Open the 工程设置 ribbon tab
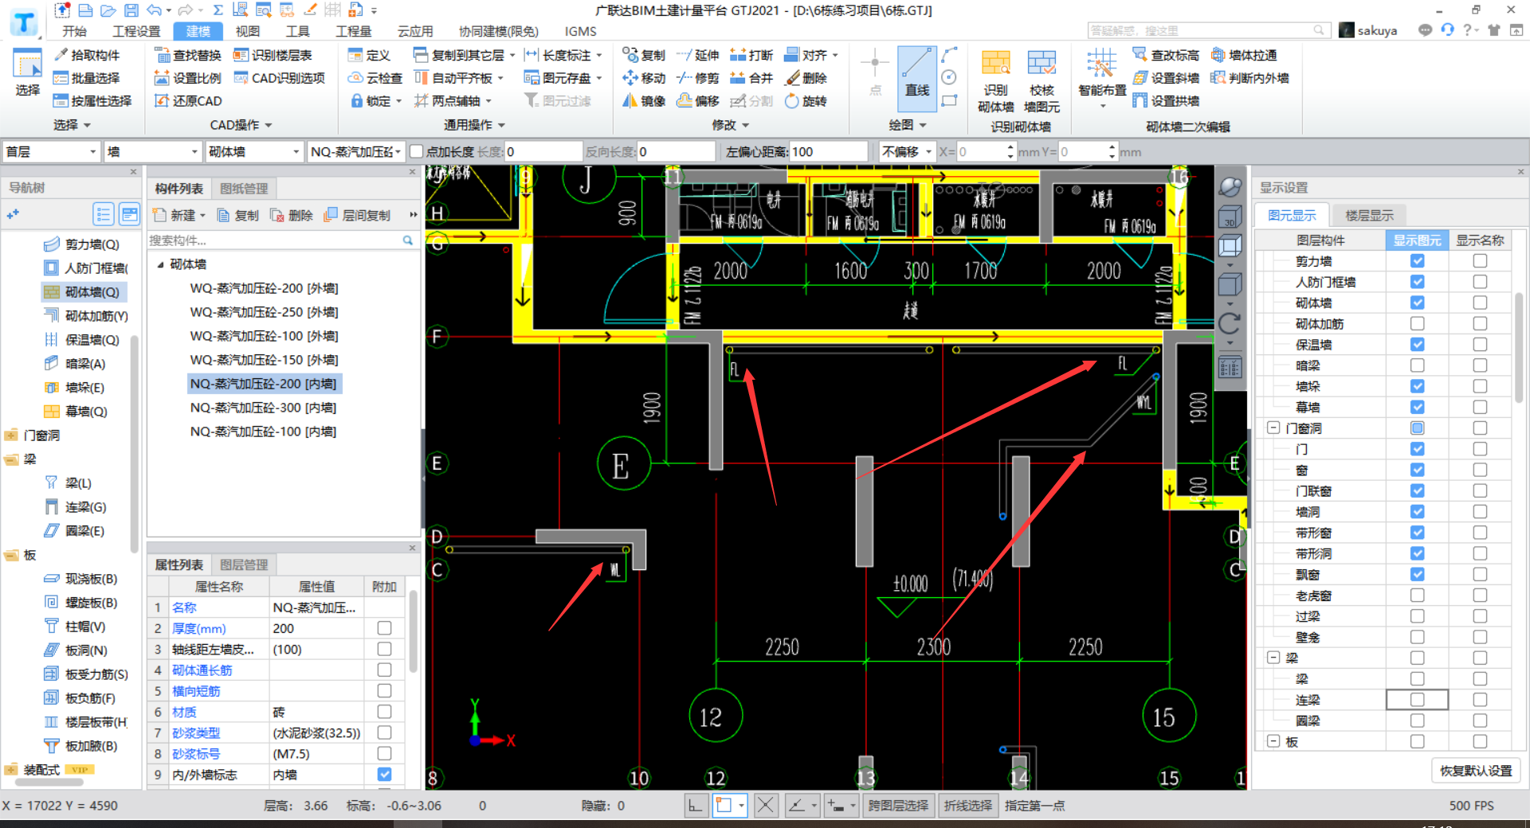Viewport: 1530px width, 828px height. [136, 31]
